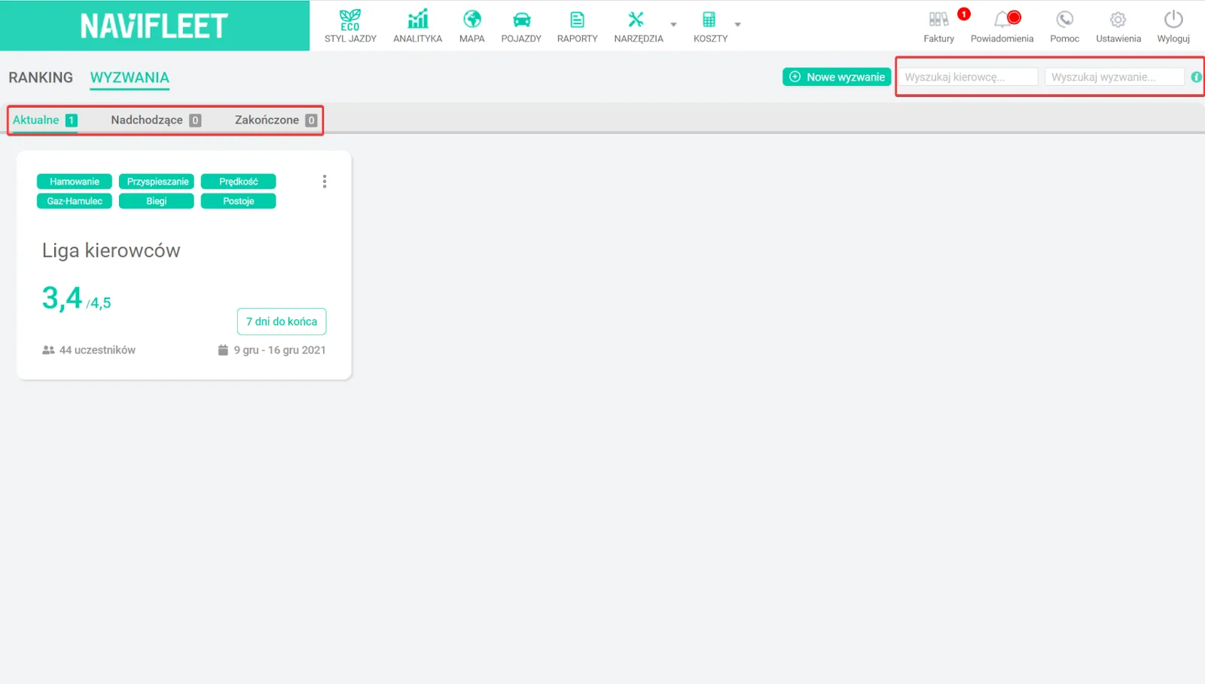Click the Hamowanie tag

[75, 182]
